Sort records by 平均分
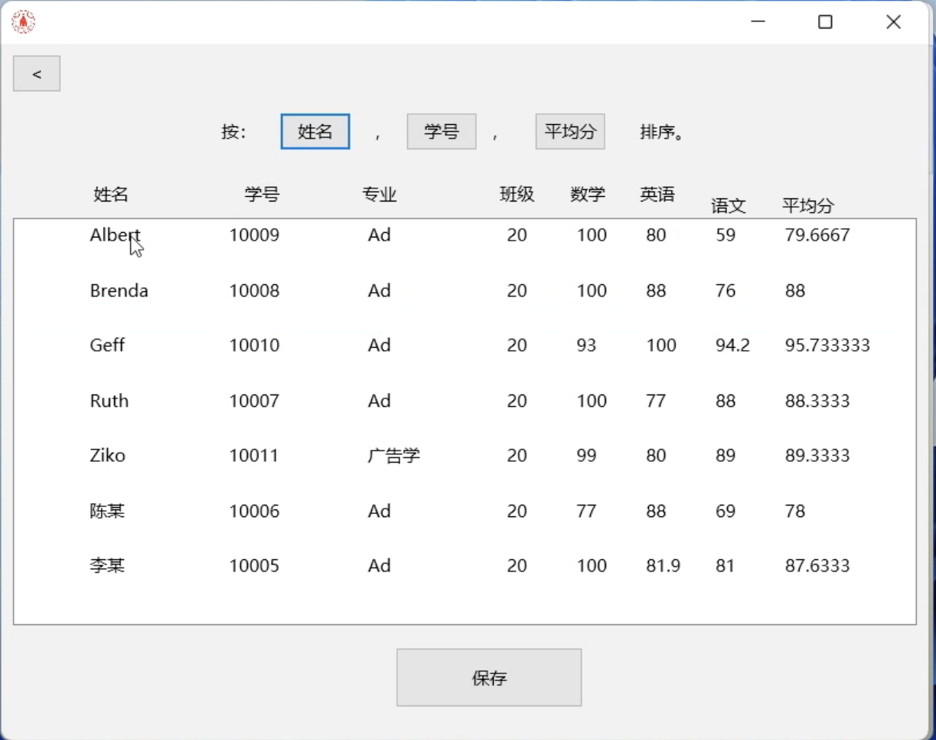Viewport: 936px width, 740px height. pyautogui.click(x=570, y=132)
